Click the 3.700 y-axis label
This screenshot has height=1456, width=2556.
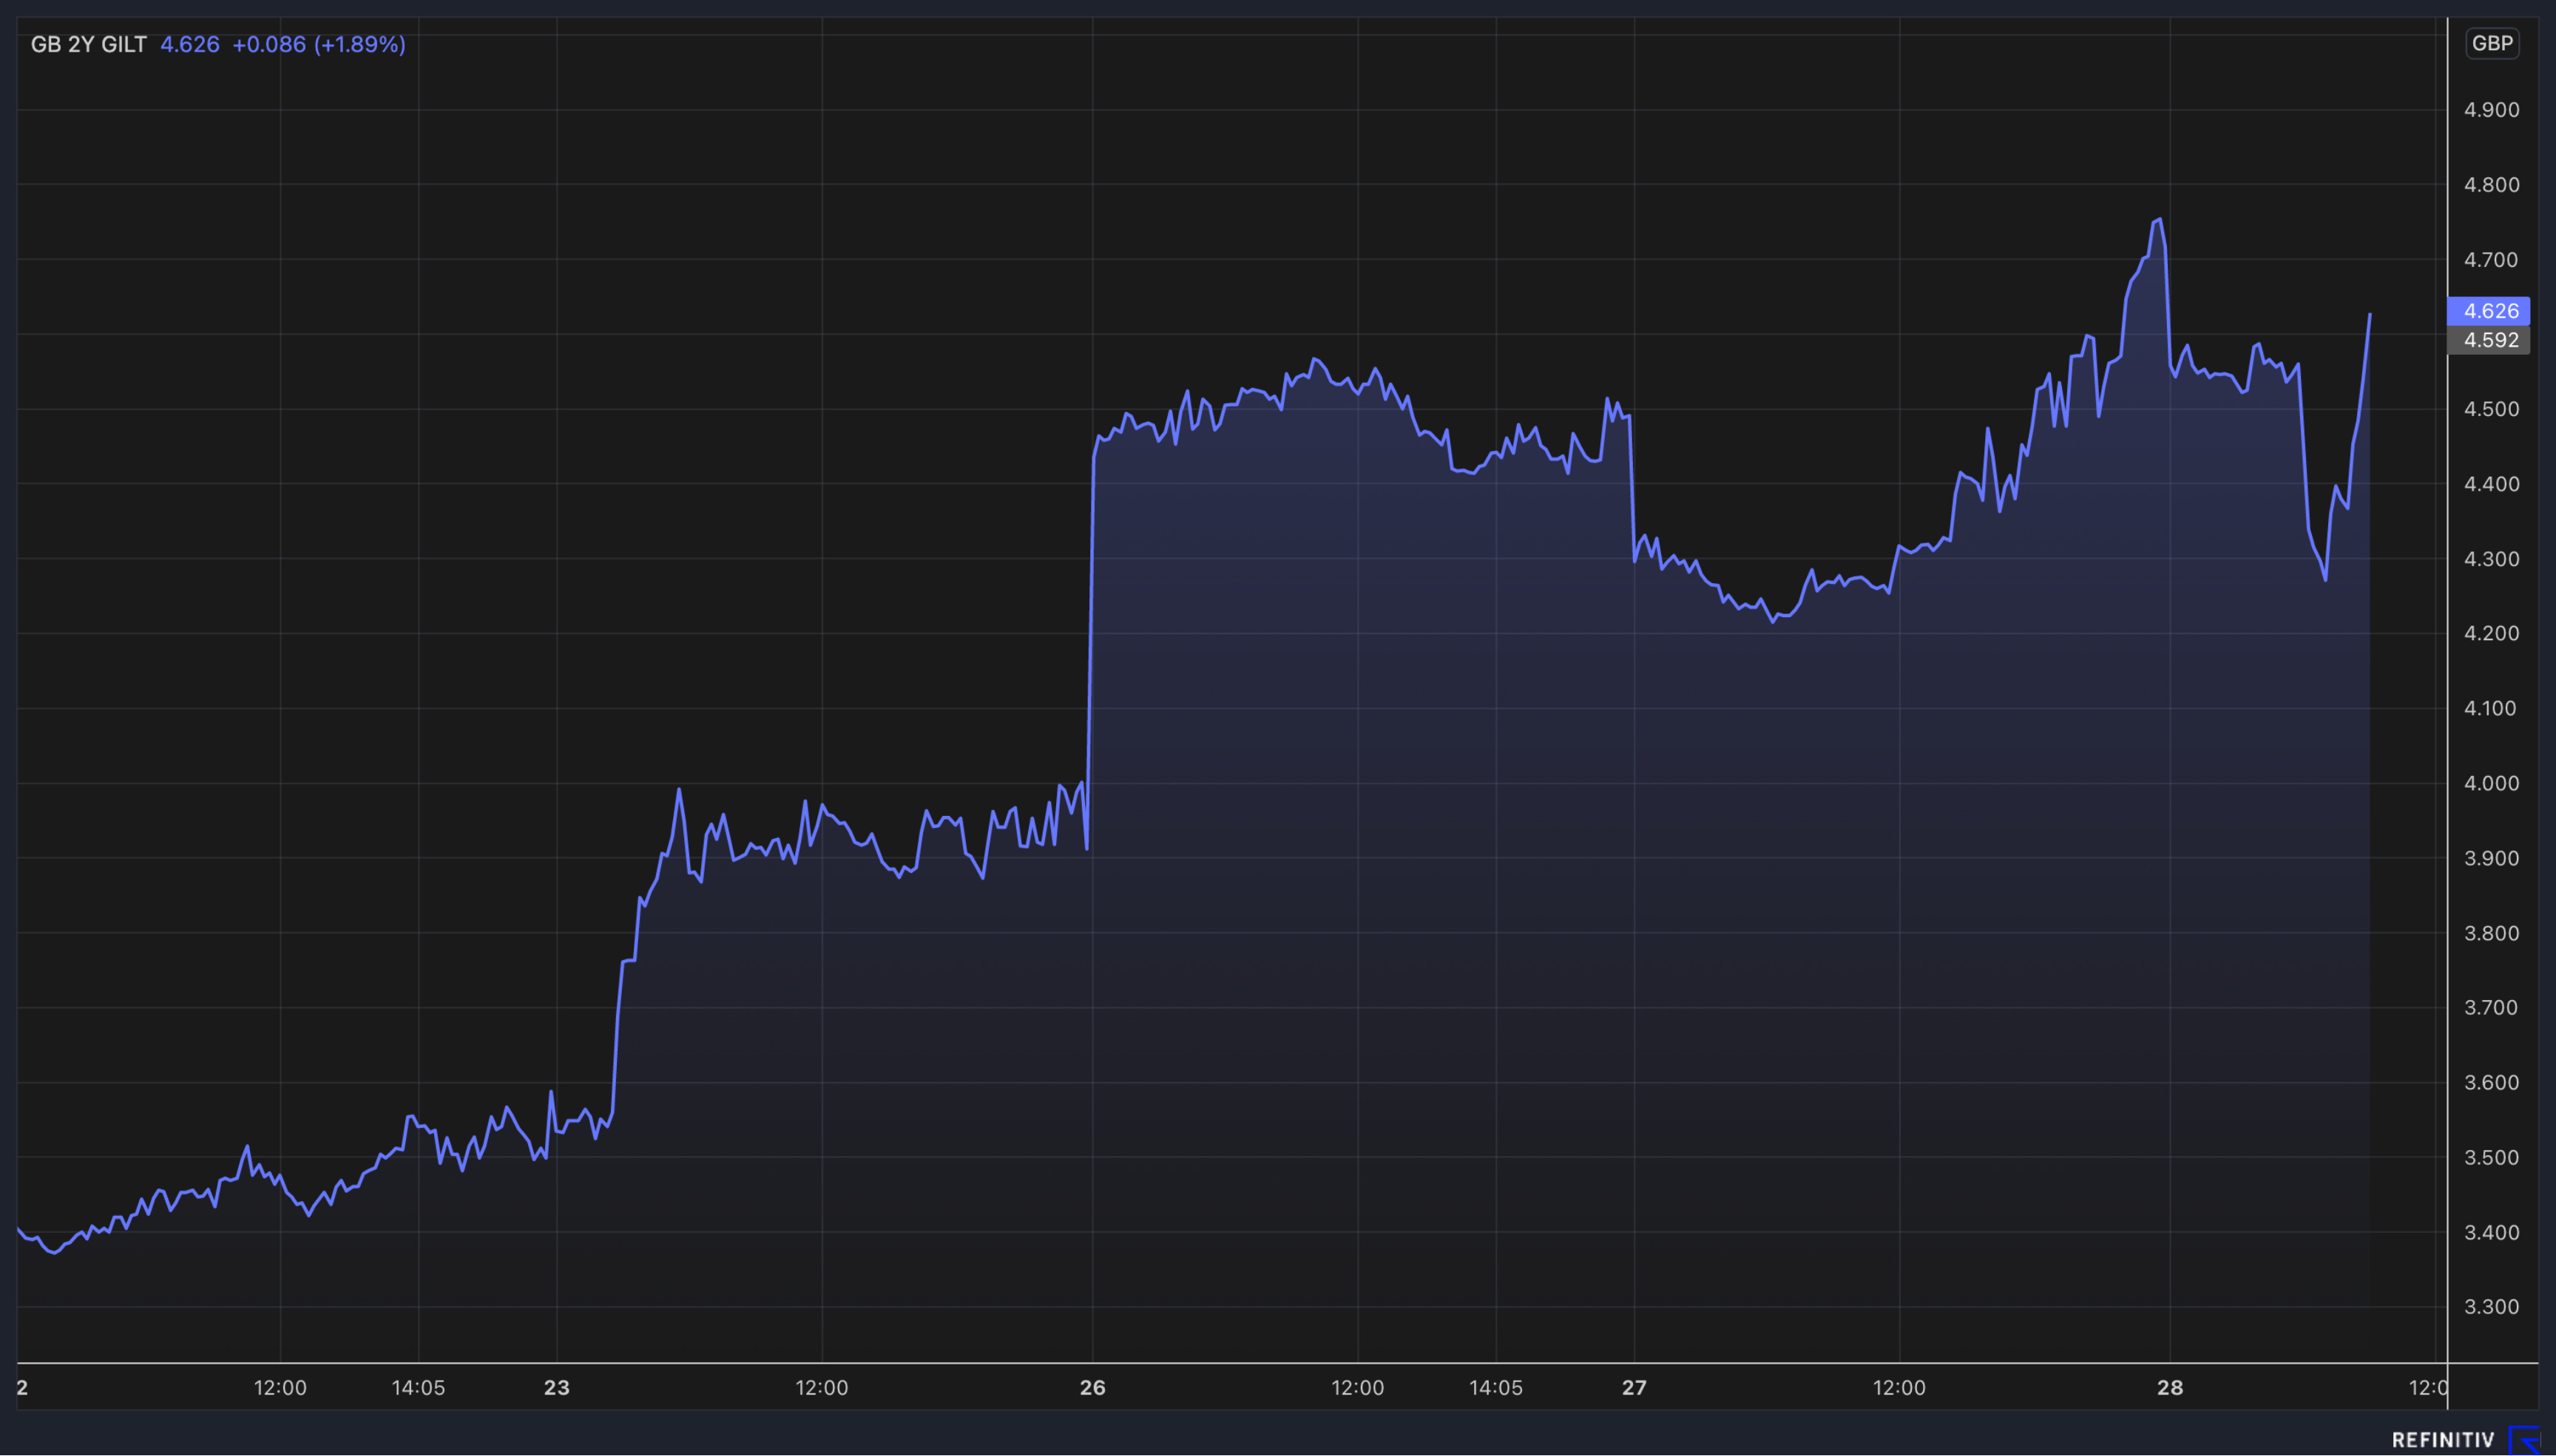pos(2491,1007)
